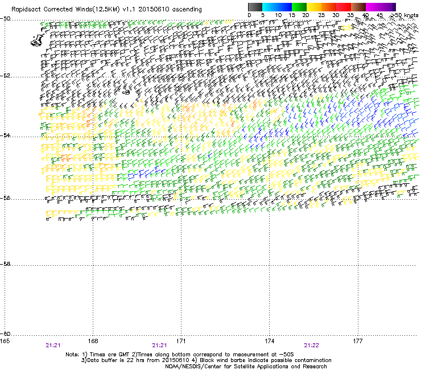
Task: Click the 177 longitude axis label
Action: [x=357, y=341]
